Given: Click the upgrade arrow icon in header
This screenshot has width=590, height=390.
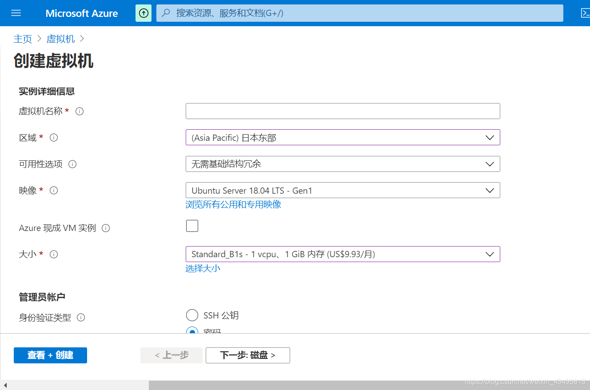Looking at the screenshot, I should click(x=144, y=13).
